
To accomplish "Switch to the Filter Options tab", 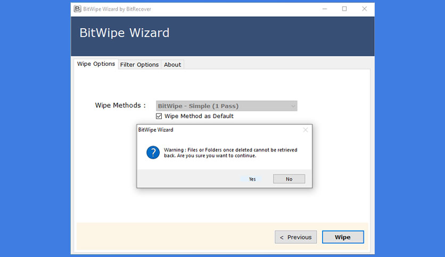I will pyautogui.click(x=139, y=65).
